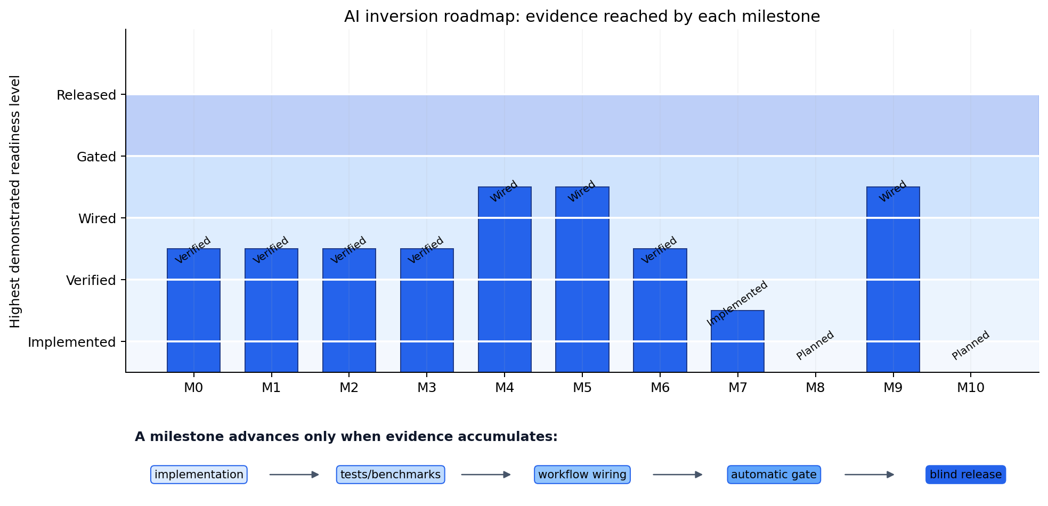Image resolution: width=1048 pixels, height=506 pixels.
Task: Click the M10 x-axis label
Action: (x=971, y=388)
